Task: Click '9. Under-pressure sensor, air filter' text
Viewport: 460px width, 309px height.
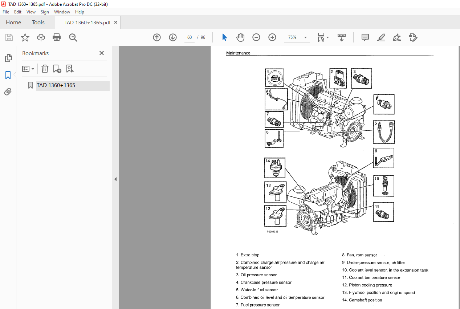Action: pos(374,263)
